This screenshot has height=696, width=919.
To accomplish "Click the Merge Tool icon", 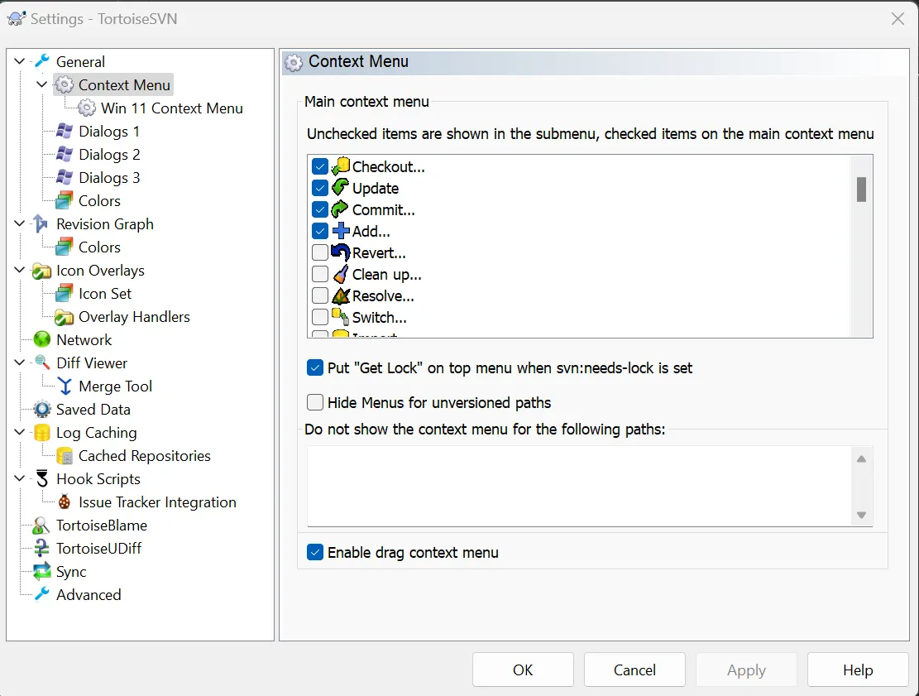I will [65, 386].
